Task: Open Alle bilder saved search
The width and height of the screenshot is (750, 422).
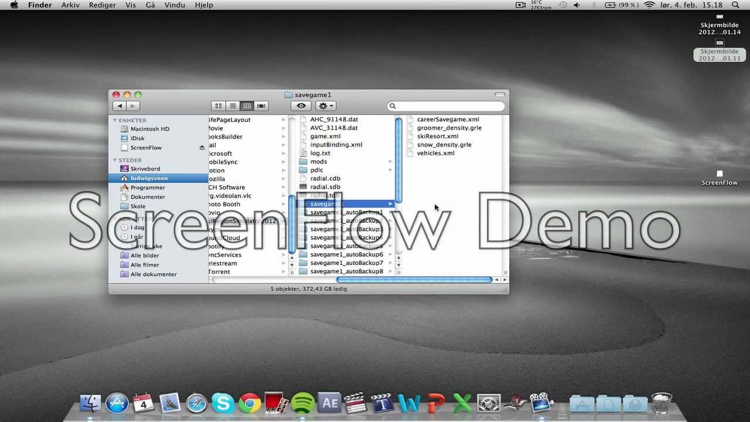Action: [144, 256]
